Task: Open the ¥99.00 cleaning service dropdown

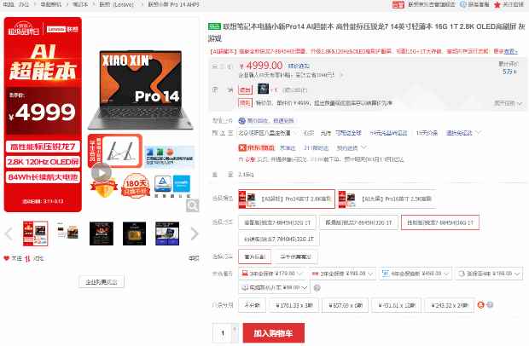Action: pos(274,288)
